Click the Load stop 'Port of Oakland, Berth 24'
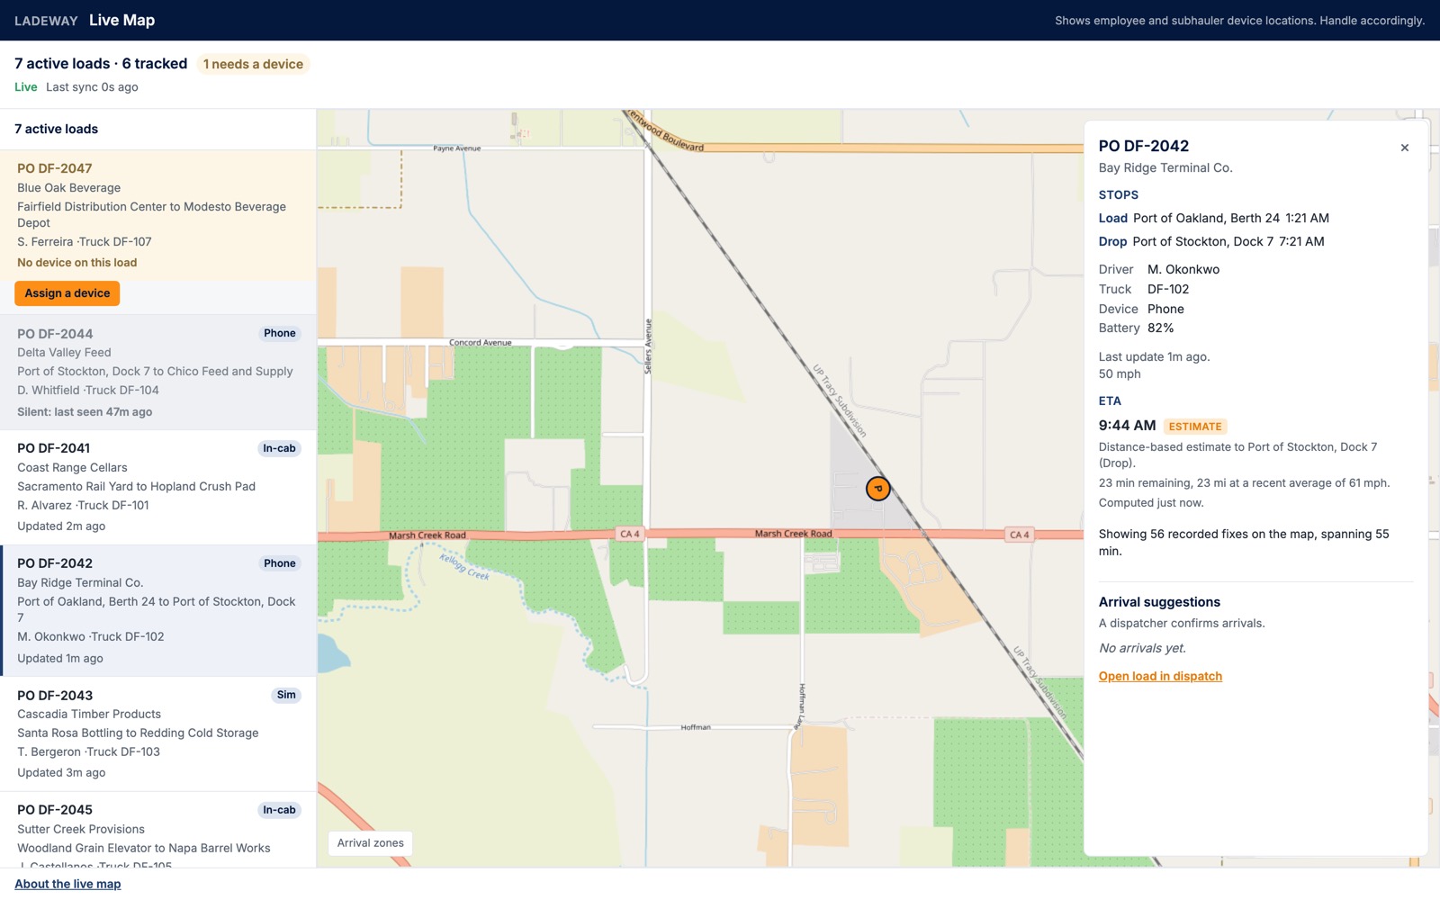 tap(1206, 218)
